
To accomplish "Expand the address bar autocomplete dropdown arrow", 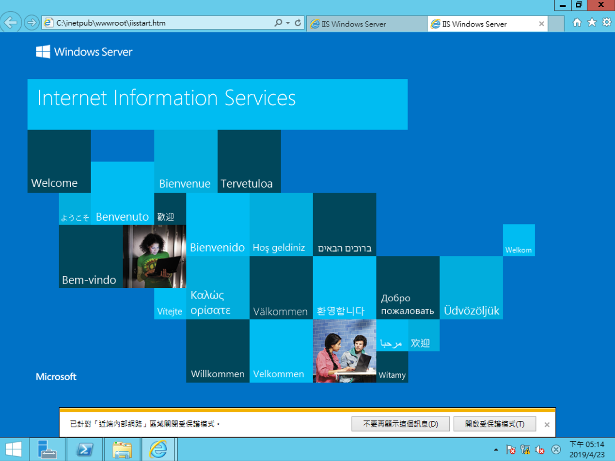I will pos(288,23).
